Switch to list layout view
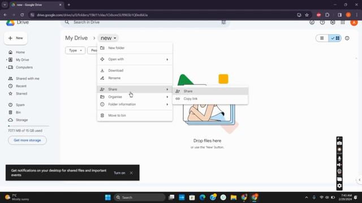Image resolution: width=362 pixels, height=203 pixels. pos(322,38)
